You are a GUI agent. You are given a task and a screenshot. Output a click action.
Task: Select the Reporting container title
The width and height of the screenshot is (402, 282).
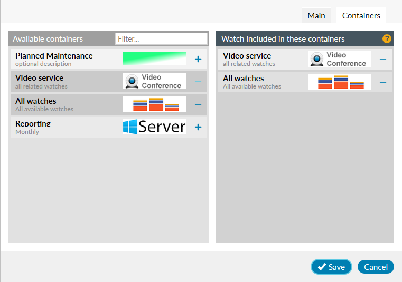coord(33,123)
